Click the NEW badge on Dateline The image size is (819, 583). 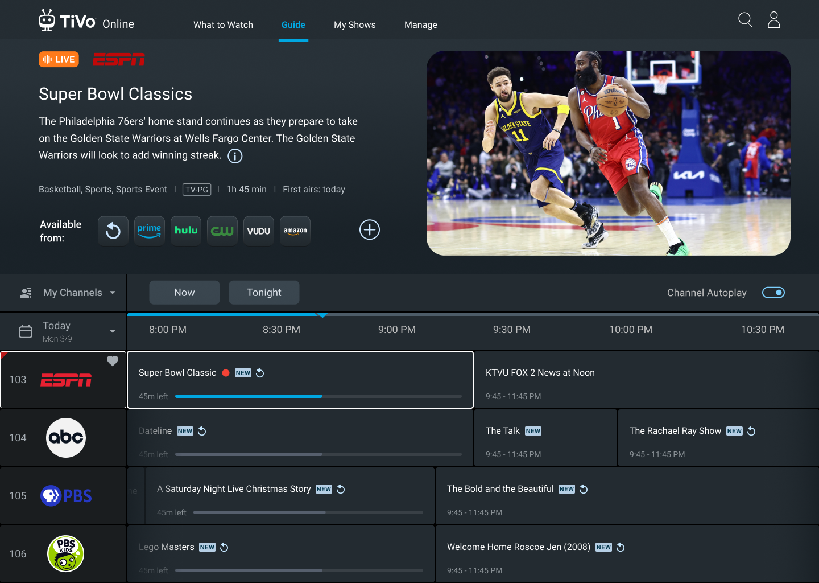(185, 431)
